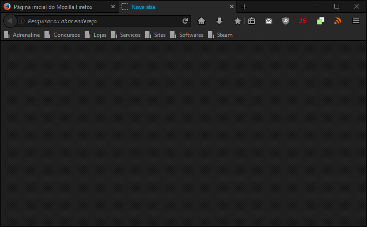Open the Downloads arrow icon
Viewport: 367px width, 227px height.
(x=219, y=21)
